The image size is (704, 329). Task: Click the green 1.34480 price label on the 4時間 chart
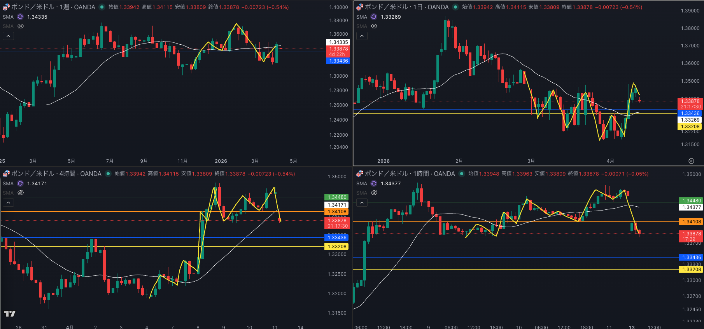[x=337, y=197]
